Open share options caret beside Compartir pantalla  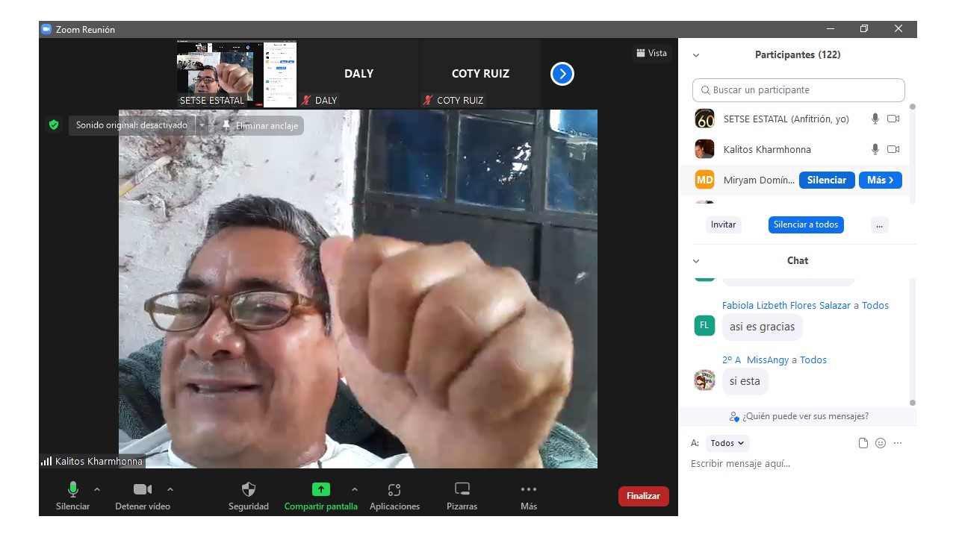(x=355, y=489)
